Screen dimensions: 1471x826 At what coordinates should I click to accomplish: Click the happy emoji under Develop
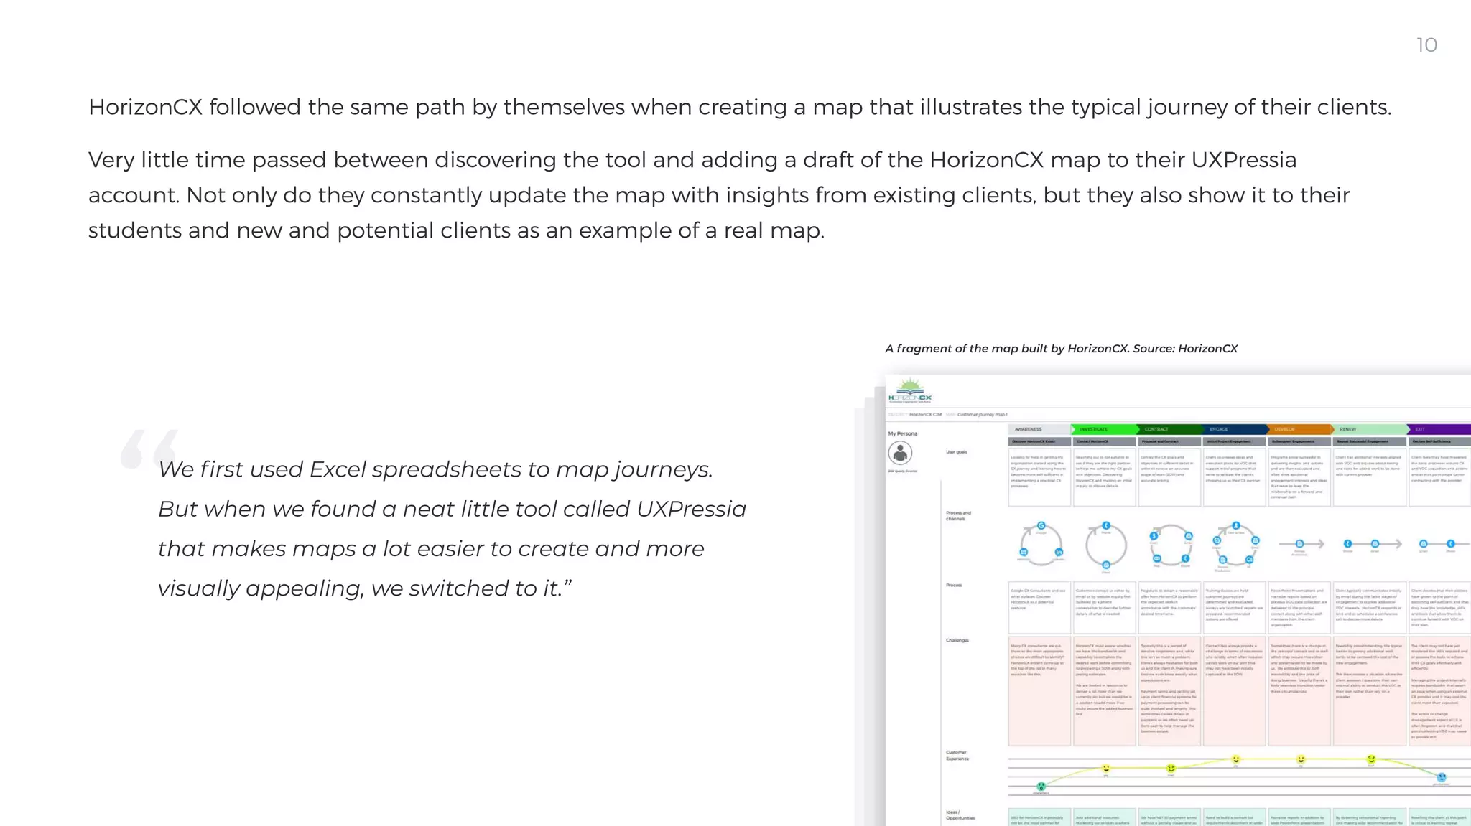[x=1300, y=759]
